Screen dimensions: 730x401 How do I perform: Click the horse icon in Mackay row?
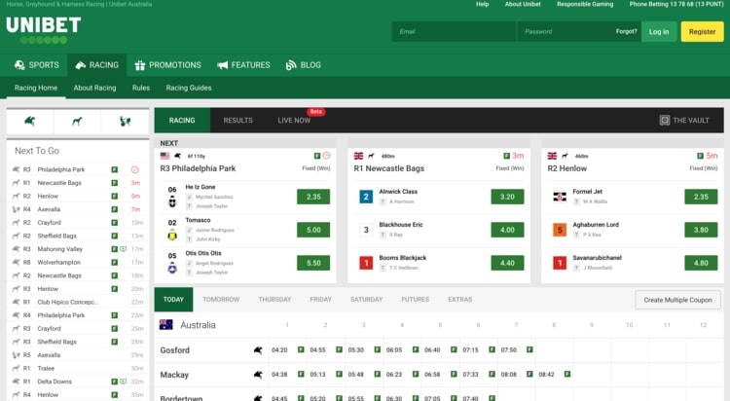[x=258, y=374]
